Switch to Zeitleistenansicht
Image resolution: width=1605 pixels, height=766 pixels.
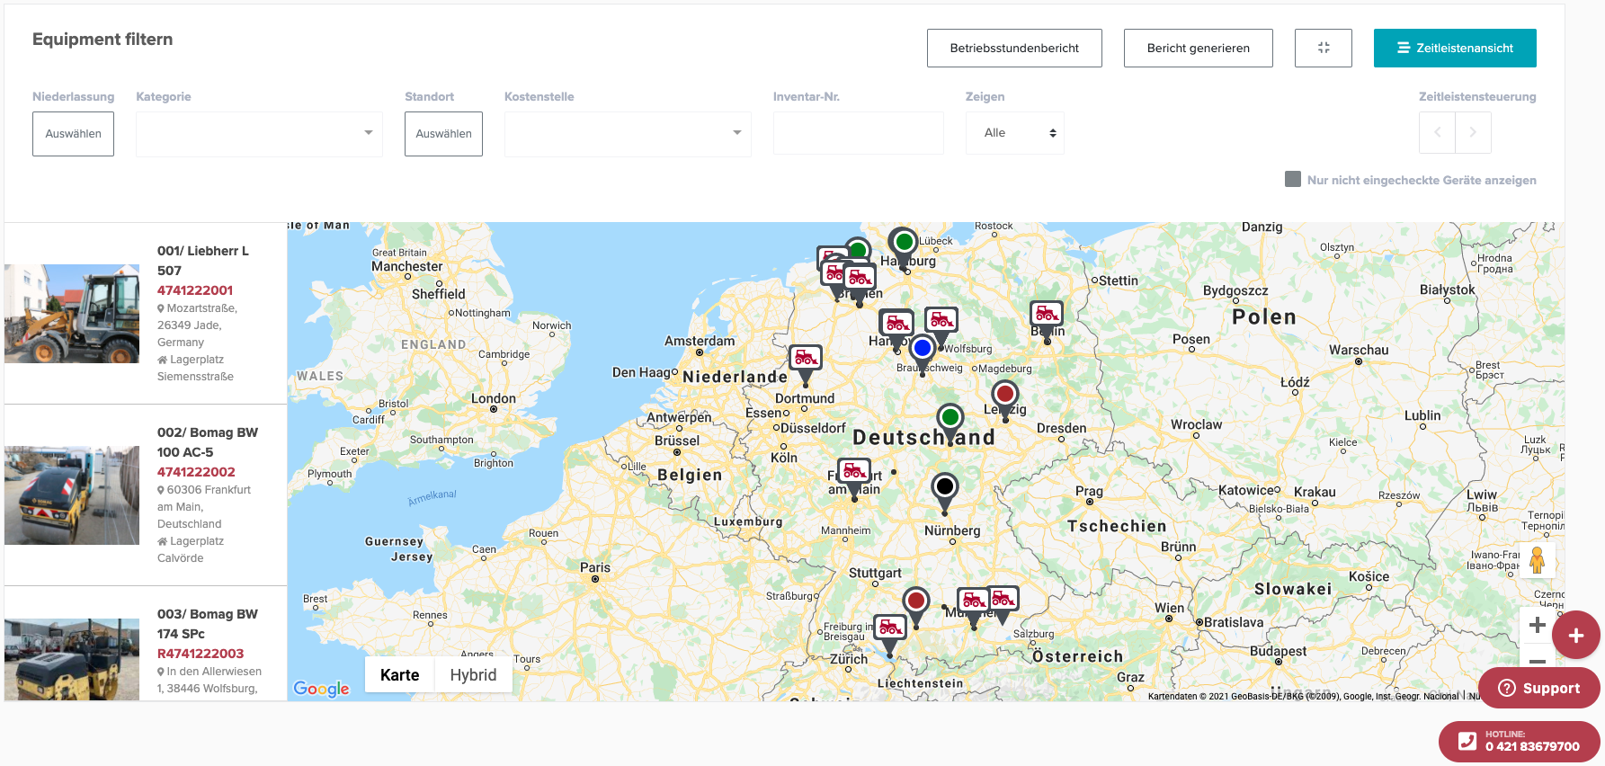(1454, 48)
